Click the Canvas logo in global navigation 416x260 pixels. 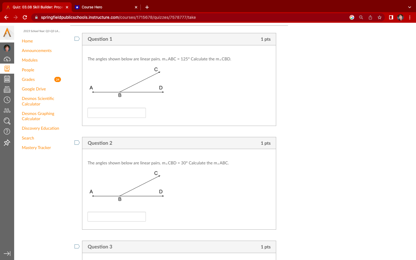coord(7,32)
